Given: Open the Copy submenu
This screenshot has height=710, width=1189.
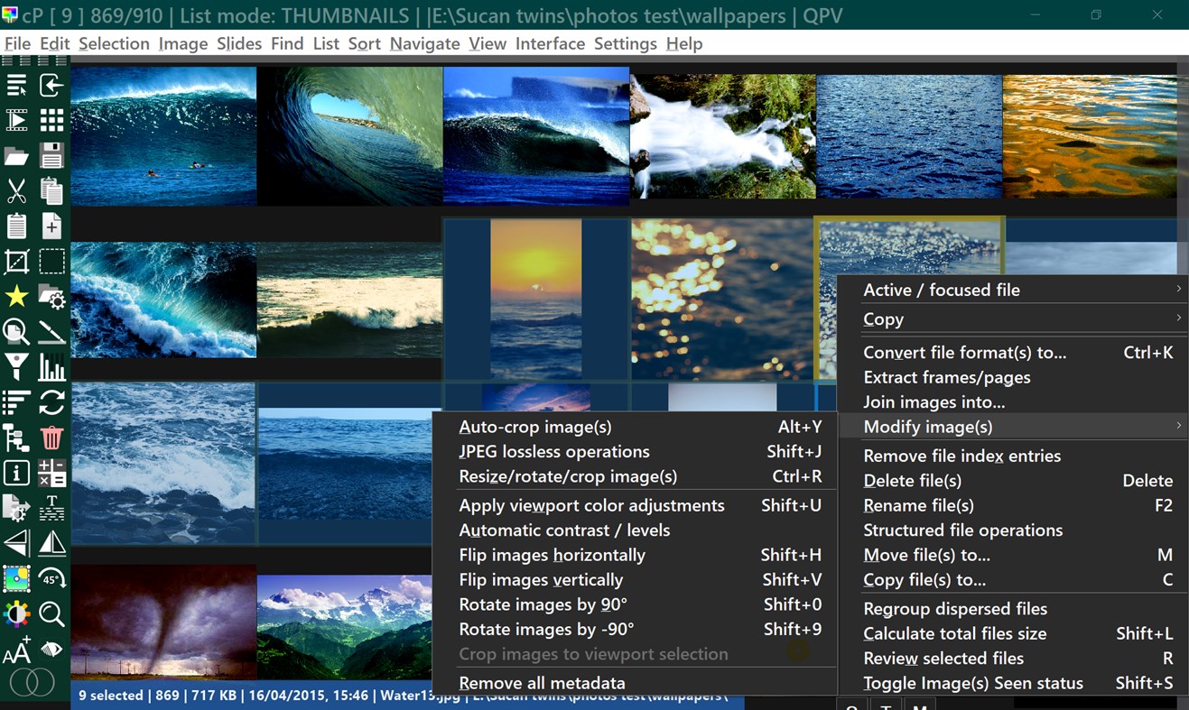Looking at the screenshot, I should (883, 318).
